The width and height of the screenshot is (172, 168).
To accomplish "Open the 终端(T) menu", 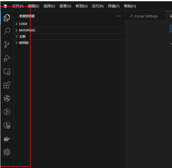I will click(114, 6).
